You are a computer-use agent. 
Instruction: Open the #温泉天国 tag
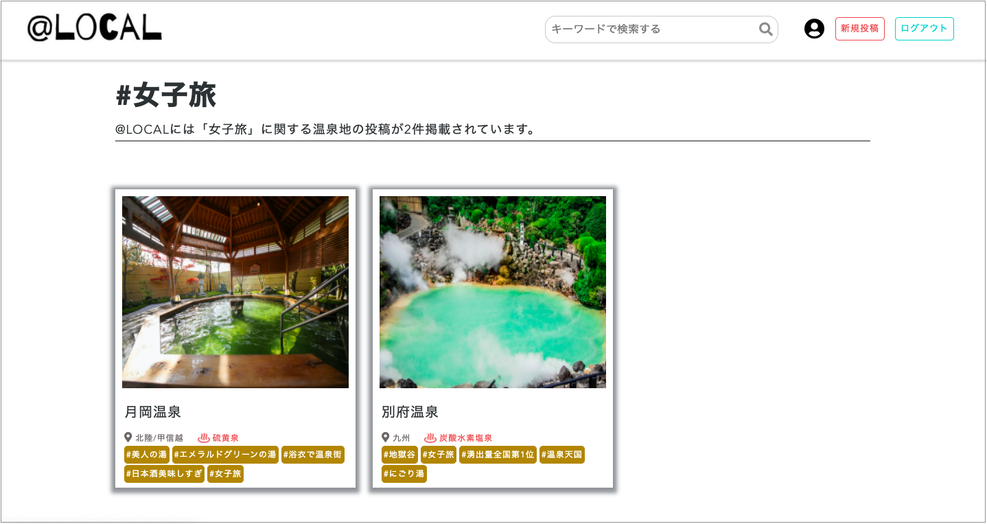pyautogui.click(x=561, y=455)
